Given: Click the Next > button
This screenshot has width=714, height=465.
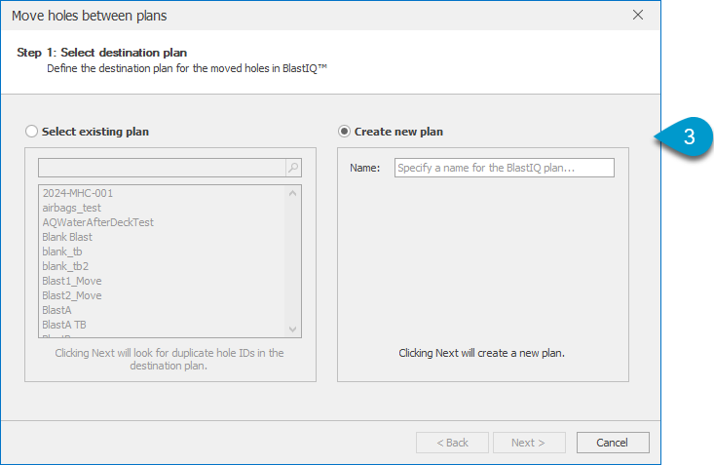Looking at the screenshot, I should point(529,443).
